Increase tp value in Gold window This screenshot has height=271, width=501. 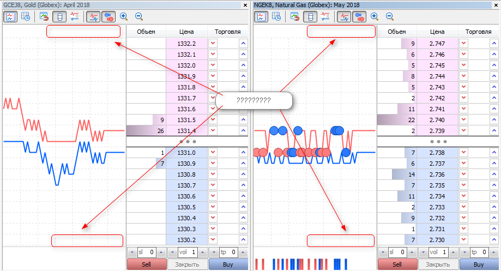(243, 252)
